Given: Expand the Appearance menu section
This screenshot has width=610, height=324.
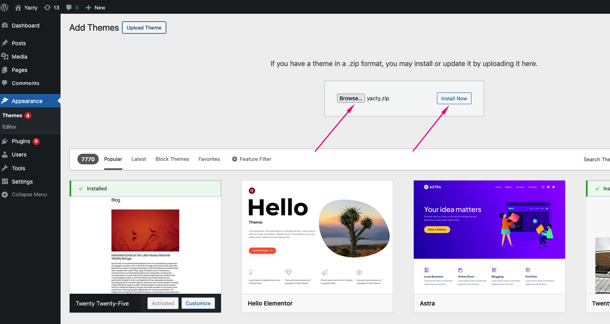Looking at the screenshot, I should pos(27,101).
